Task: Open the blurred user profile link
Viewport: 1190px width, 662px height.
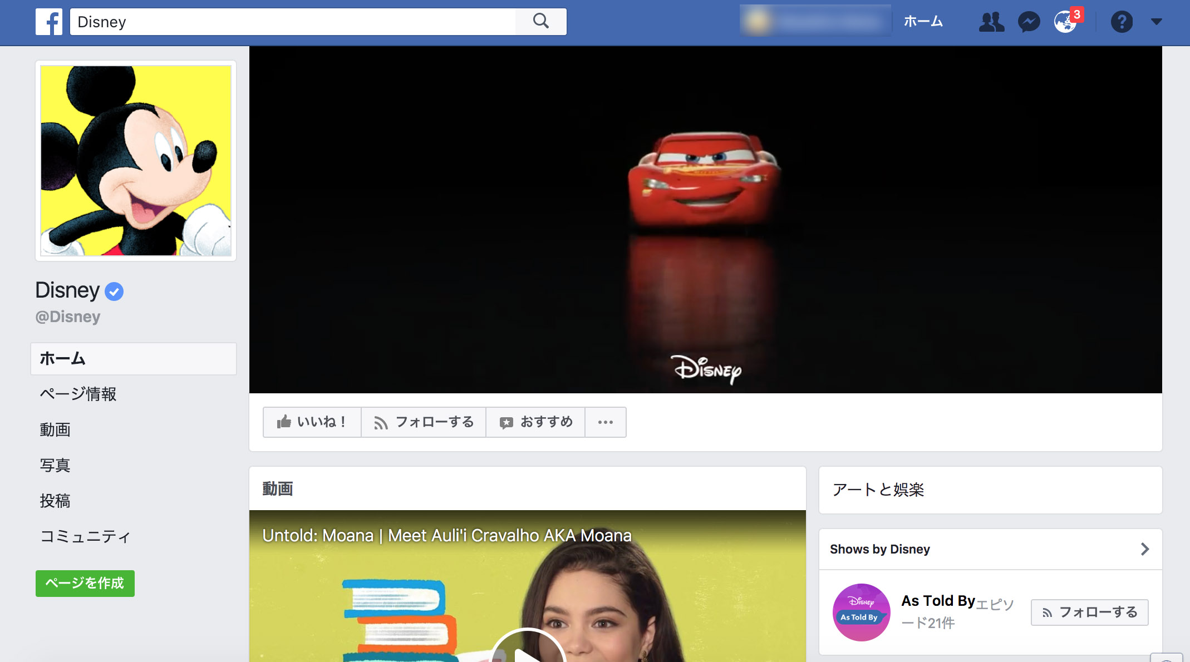Action: click(x=815, y=21)
